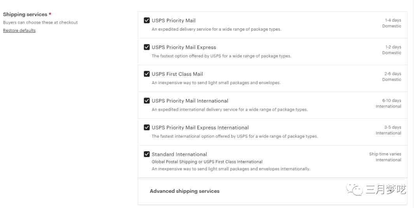Image resolution: width=420 pixels, height=208 pixels.
Task: Disable USPS First Class Mail shipping
Action: [147, 74]
